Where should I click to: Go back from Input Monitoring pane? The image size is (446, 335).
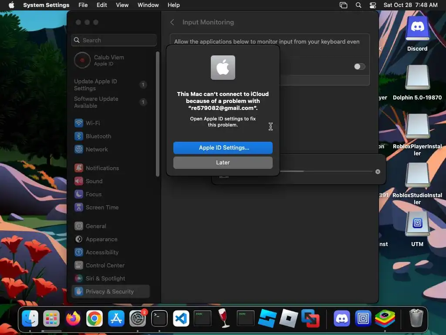coord(172,22)
